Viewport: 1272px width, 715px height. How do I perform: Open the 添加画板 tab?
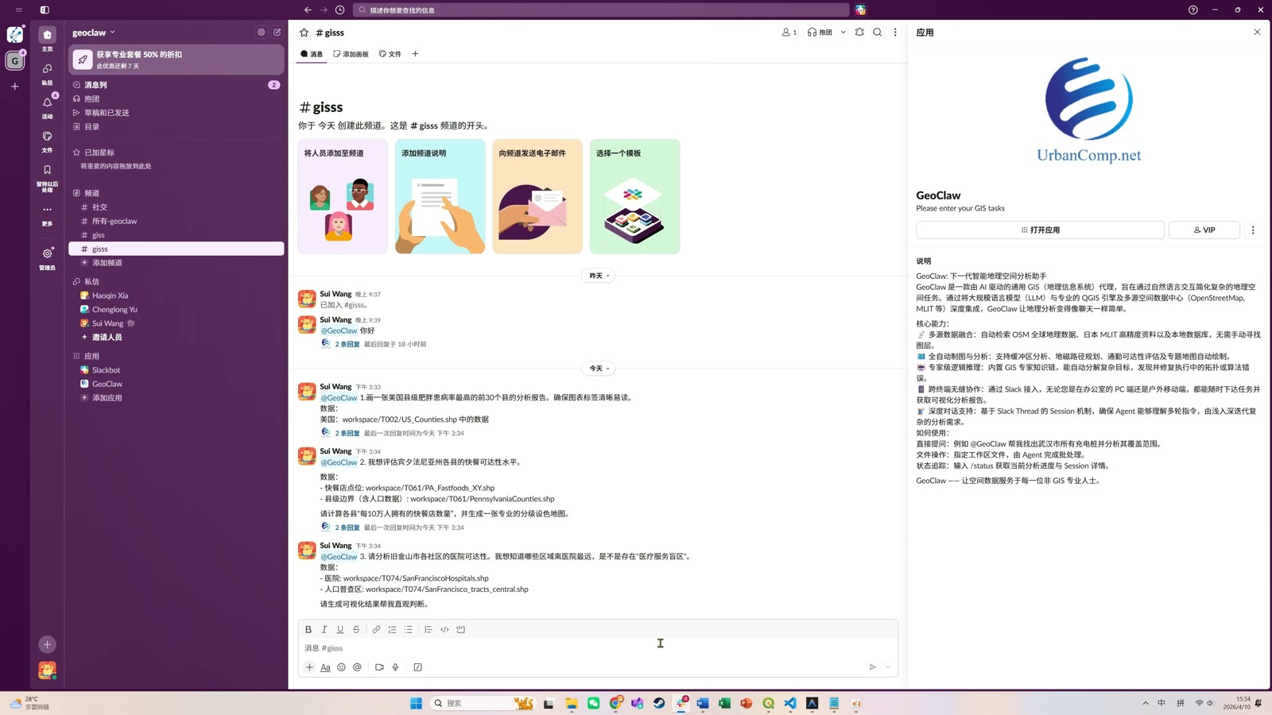[x=351, y=54]
